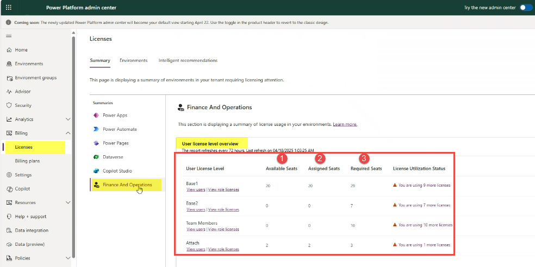Image resolution: width=535 pixels, height=267 pixels.
Task: Click the Settings gear icon
Action: [x=9, y=175]
